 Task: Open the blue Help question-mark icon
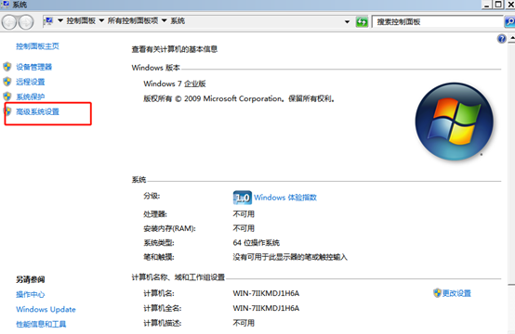pyautogui.click(x=502, y=39)
